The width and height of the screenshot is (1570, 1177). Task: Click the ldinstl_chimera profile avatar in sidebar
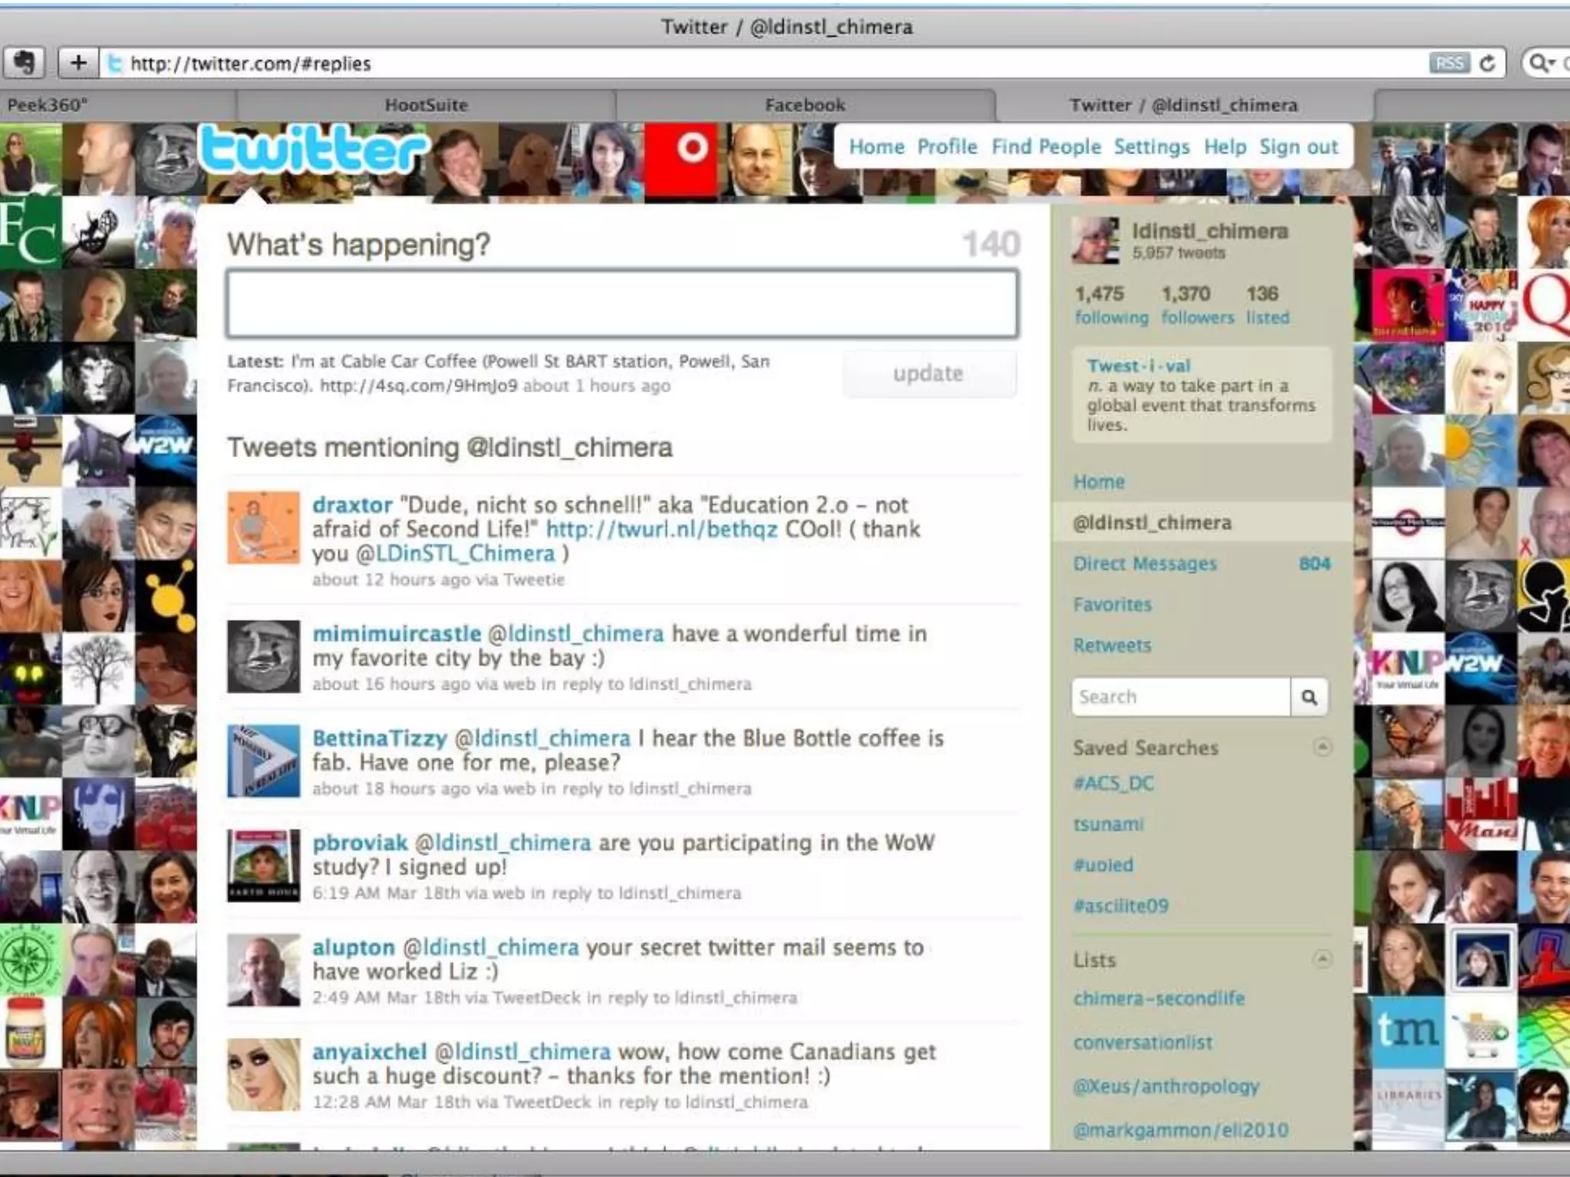point(1095,240)
